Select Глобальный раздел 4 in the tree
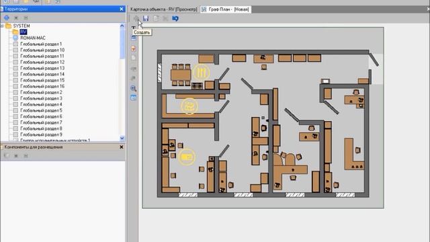The height and width of the screenshot is (242, 430). [x=41, y=104]
